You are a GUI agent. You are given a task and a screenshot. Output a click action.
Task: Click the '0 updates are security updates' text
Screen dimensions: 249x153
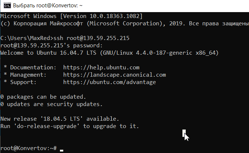[51, 104]
